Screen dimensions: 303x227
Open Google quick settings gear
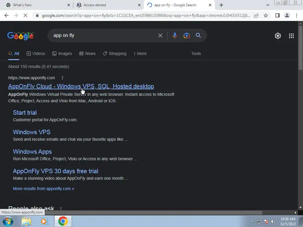coord(278,36)
